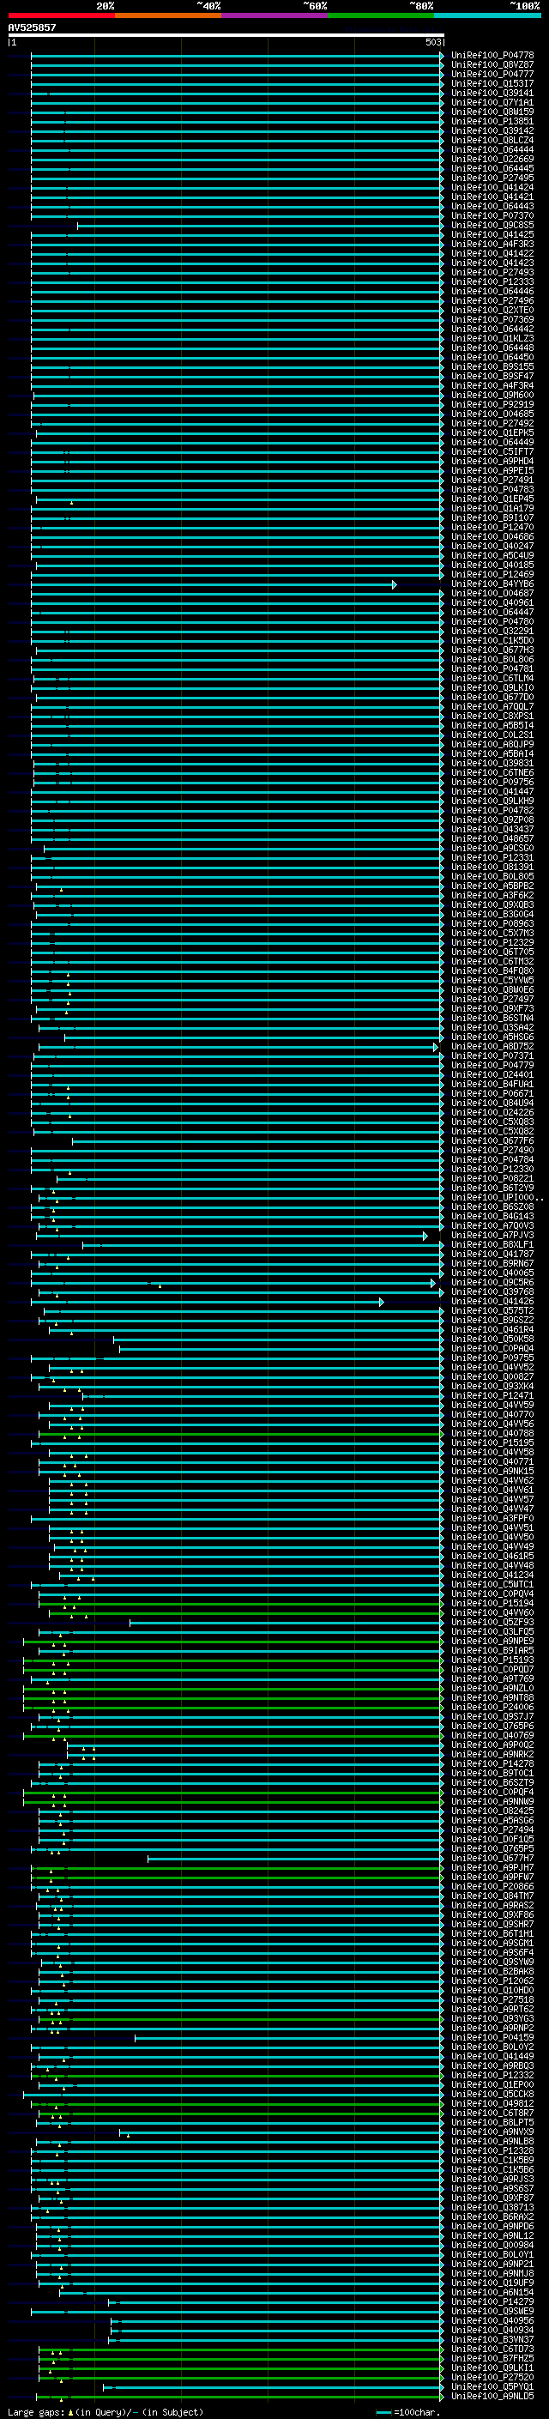549x2419 pixels.
Task: Select hit name UniRef100_A7PJV3
Action: (x=492, y=1236)
